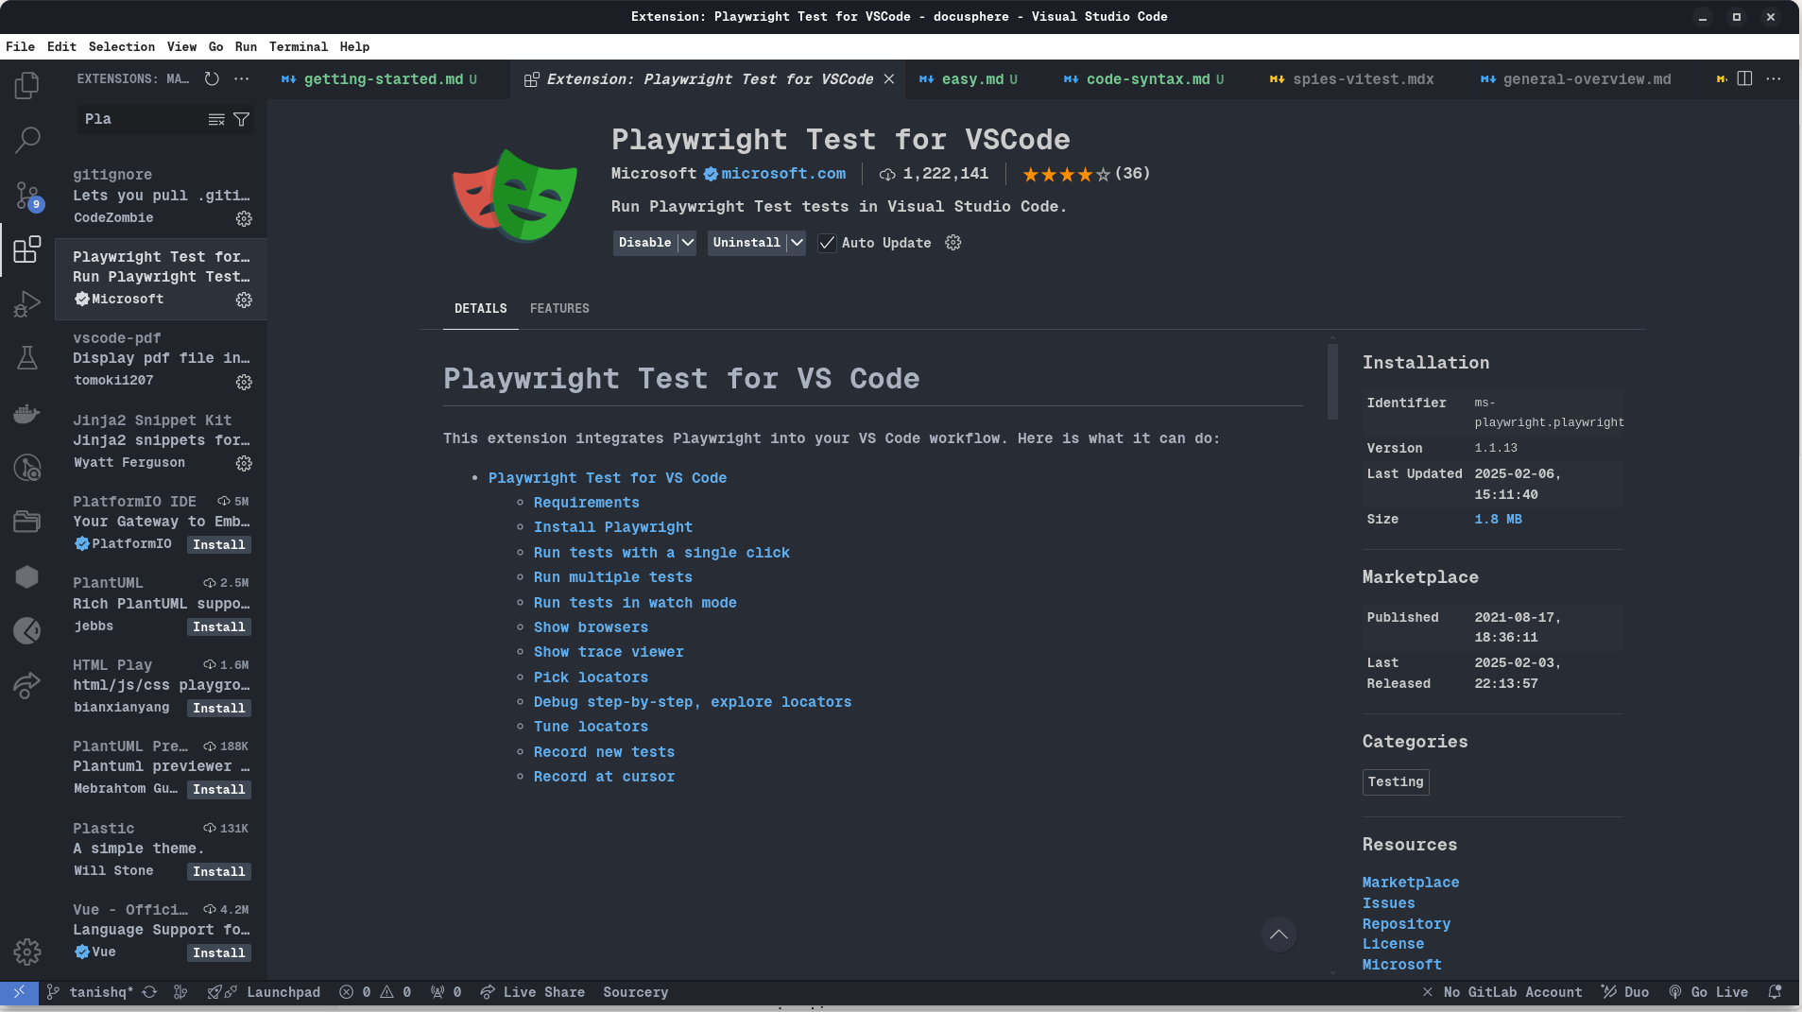
Task: Open gear menu for gitignore extension
Action: [x=244, y=218]
